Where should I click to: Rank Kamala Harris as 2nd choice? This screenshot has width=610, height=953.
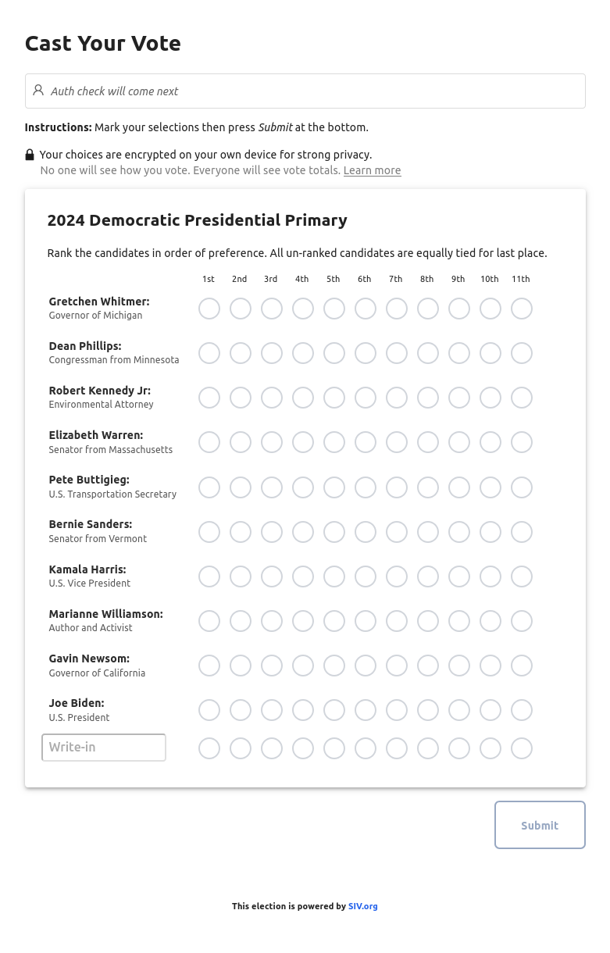(x=241, y=576)
